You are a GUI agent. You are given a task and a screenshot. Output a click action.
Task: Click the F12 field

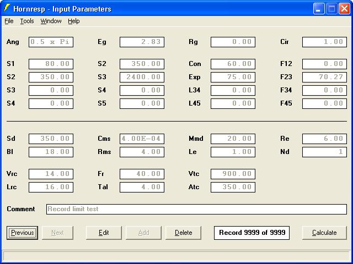pos(324,64)
